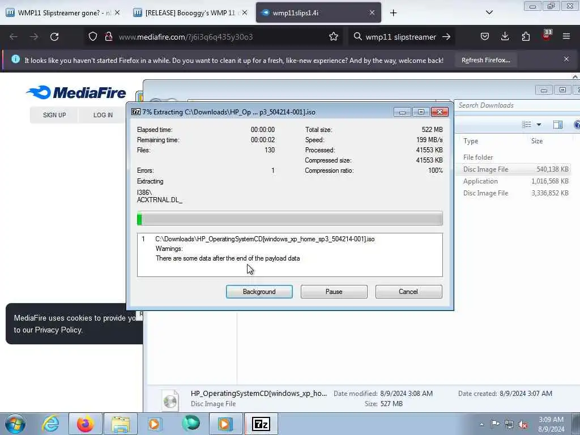Screen dimensions: 580x435
Task: Open the extension with 33 badge
Action: [x=547, y=36]
